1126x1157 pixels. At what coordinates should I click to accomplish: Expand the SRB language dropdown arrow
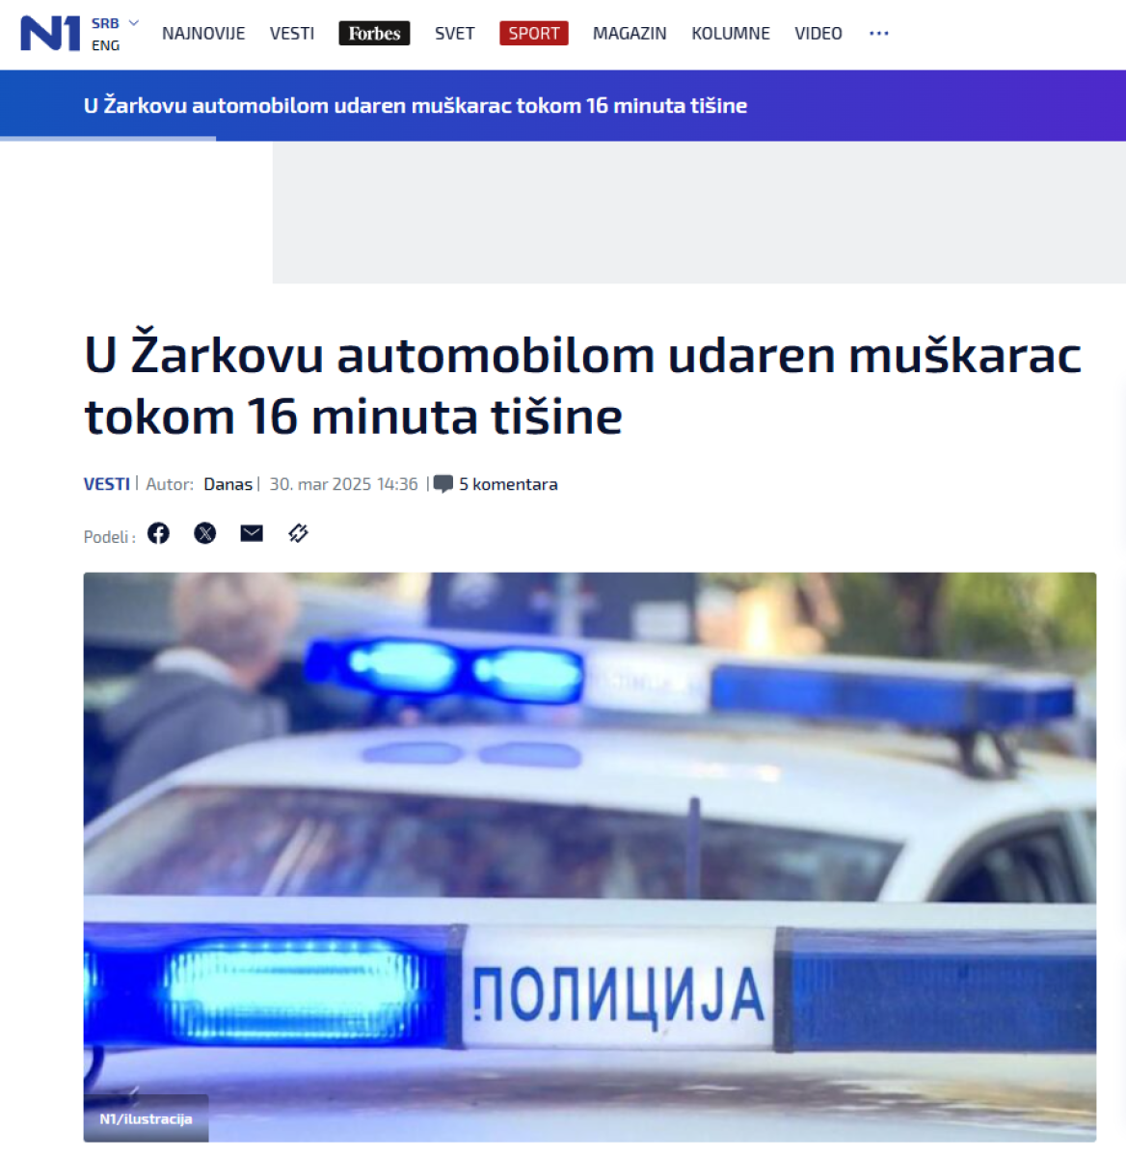click(134, 22)
